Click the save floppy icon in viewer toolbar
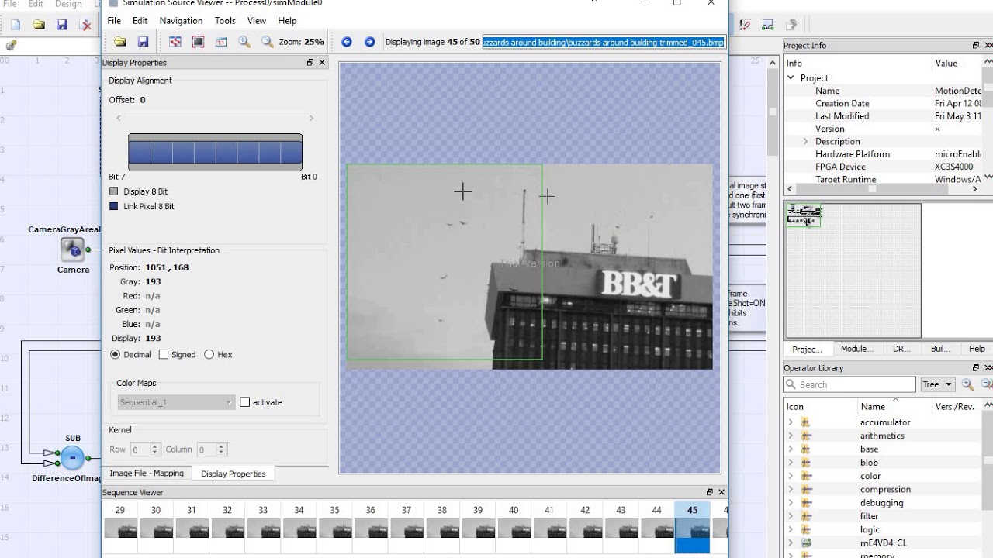Viewport: 993px width, 558px height. point(143,42)
